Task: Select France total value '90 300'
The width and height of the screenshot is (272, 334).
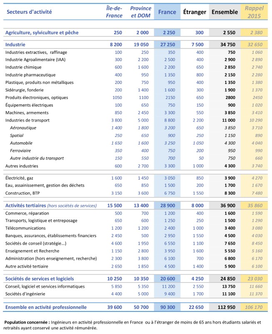Action: tap(168, 307)
